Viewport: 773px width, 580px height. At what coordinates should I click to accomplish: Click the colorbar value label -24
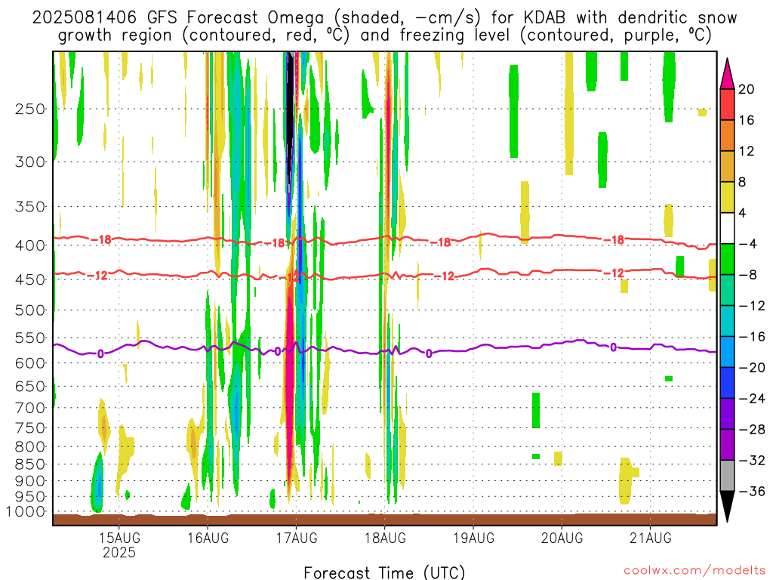click(x=752, y=399)
